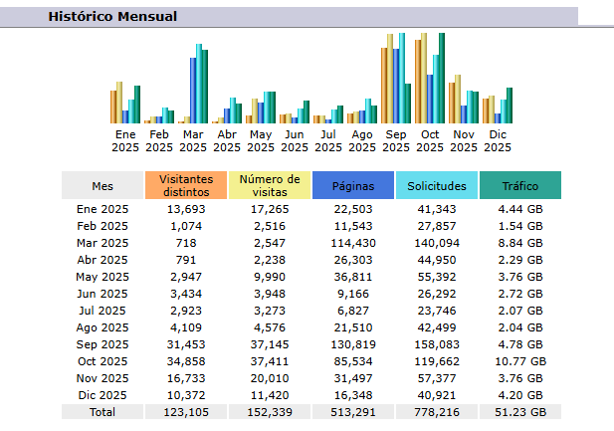Select the yellow Número de visitas header
The height and width of the screenshot is (431, 614).
pos(269,186)
